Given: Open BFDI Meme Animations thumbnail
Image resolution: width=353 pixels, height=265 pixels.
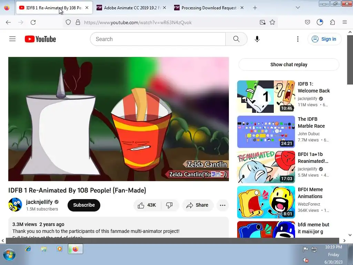Looking at the screenshot, I should pyautogui.click(x=266, y=202).
